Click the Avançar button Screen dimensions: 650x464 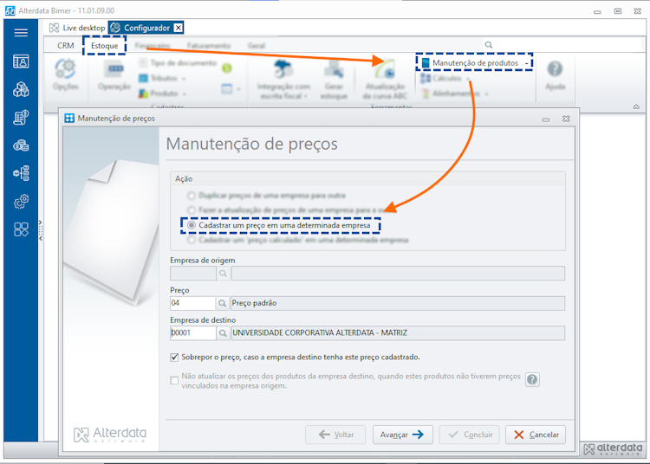click(x=402, y=435)
